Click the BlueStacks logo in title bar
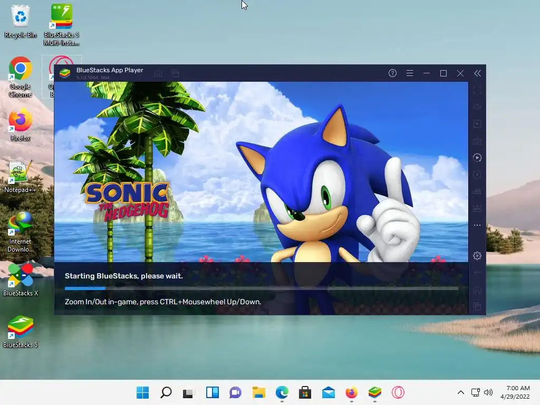Viewport: 540px width, 405px height. click(x=65, y=73)
